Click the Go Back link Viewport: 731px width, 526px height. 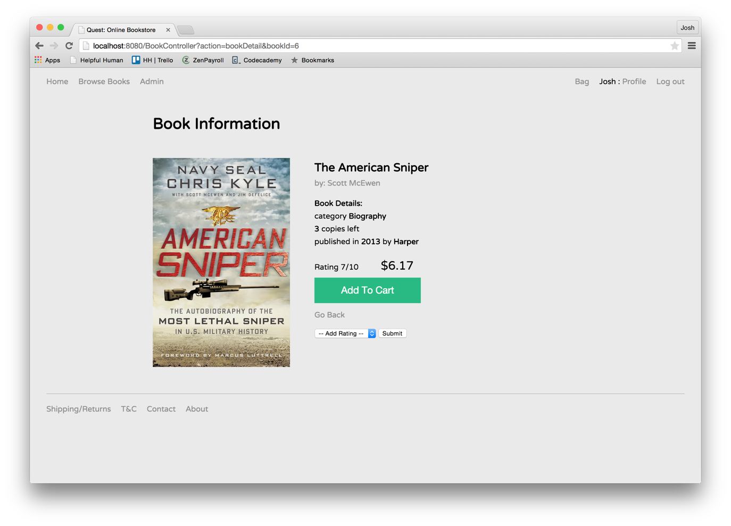[x=329, y=314]
